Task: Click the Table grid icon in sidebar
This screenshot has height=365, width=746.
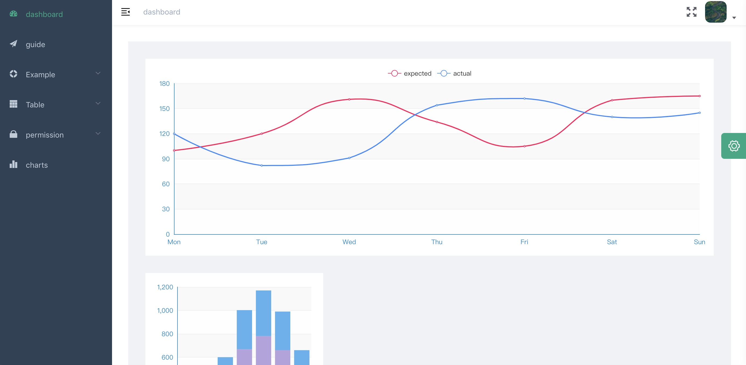Action: coord(13,104)
